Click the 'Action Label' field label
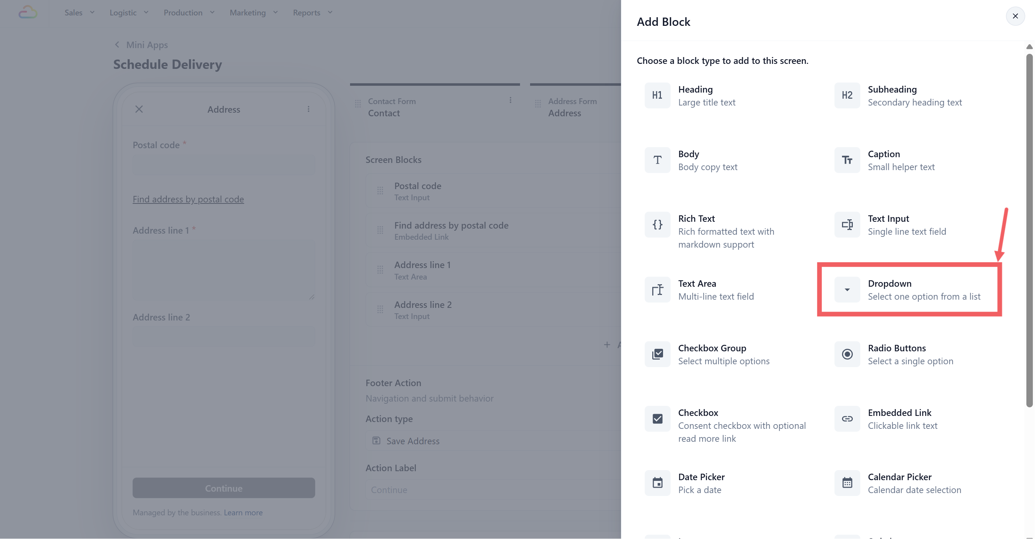1035x539 pixels. 391,468
